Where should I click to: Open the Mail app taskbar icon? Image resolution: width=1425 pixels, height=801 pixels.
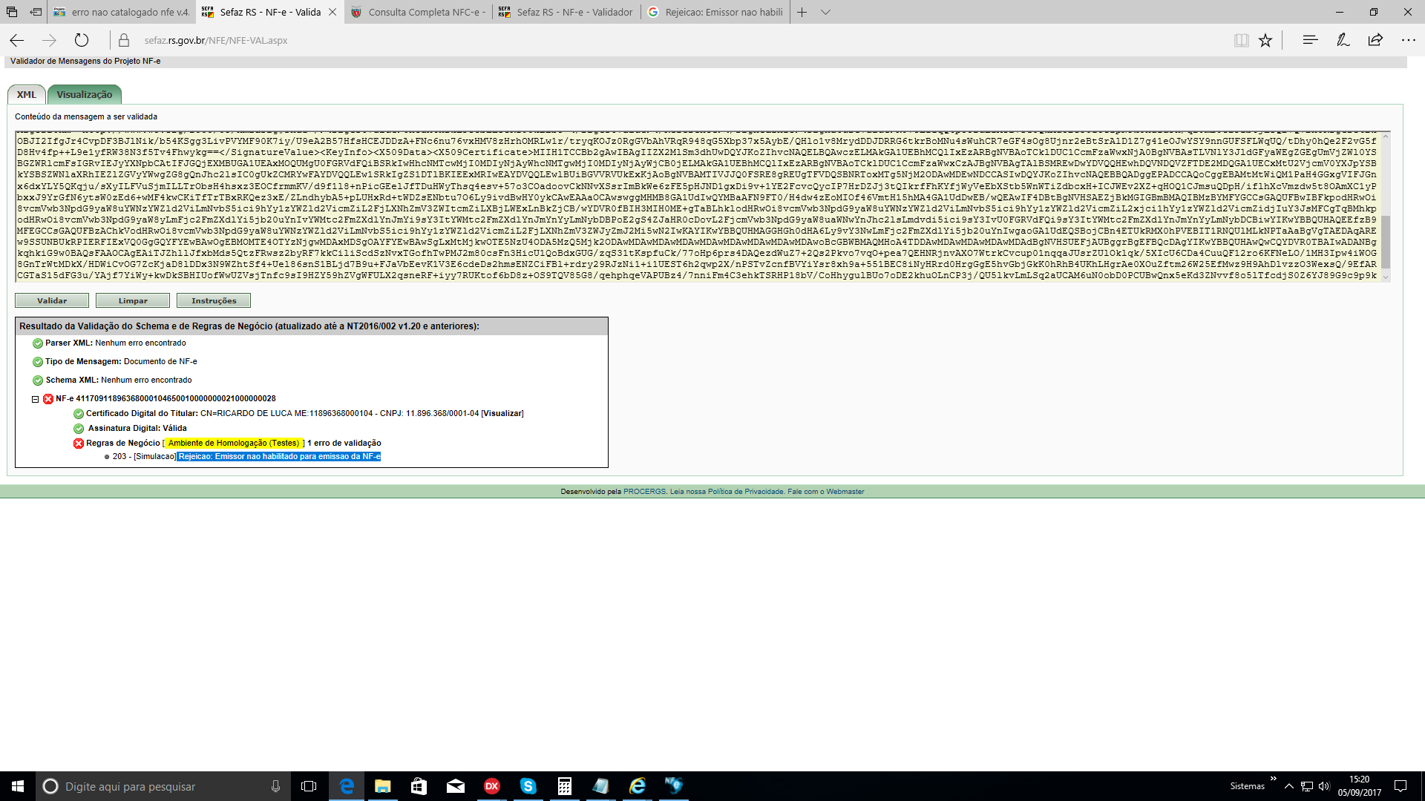click(x=455, y=786)
